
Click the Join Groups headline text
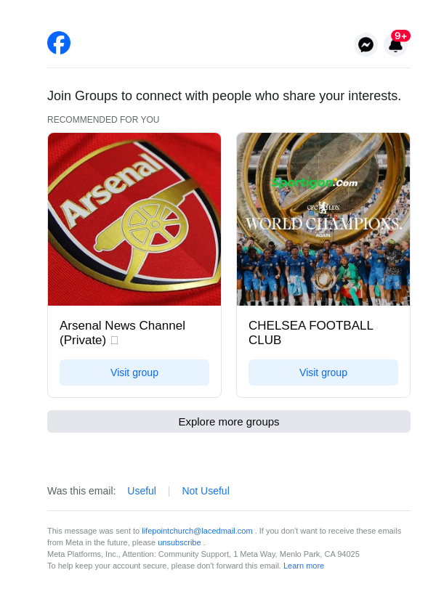pos(224,96)
